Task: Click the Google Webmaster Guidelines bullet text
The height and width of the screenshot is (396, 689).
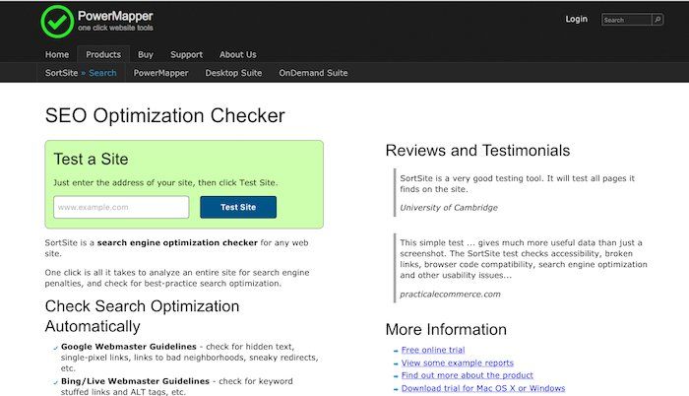Action: [129, 347]
